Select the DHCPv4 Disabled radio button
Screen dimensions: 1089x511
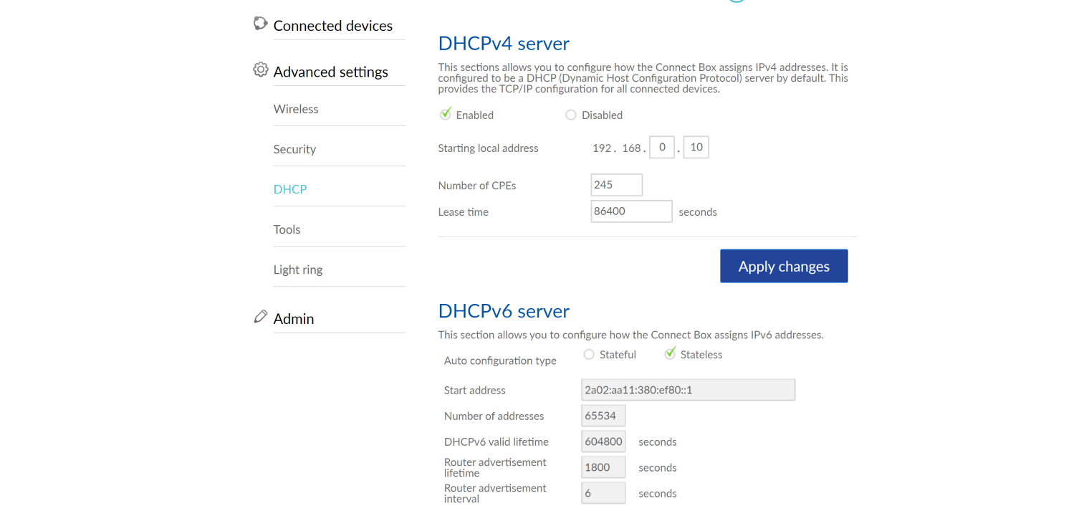point(571,115)
